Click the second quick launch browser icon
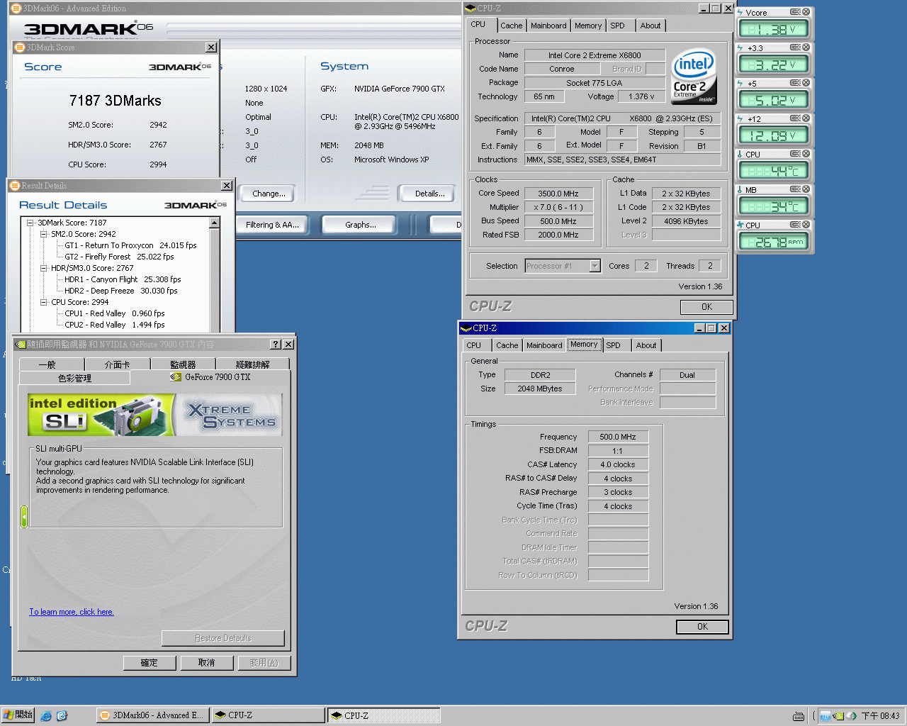Screen dimensions: 907x726 point(62,716)
